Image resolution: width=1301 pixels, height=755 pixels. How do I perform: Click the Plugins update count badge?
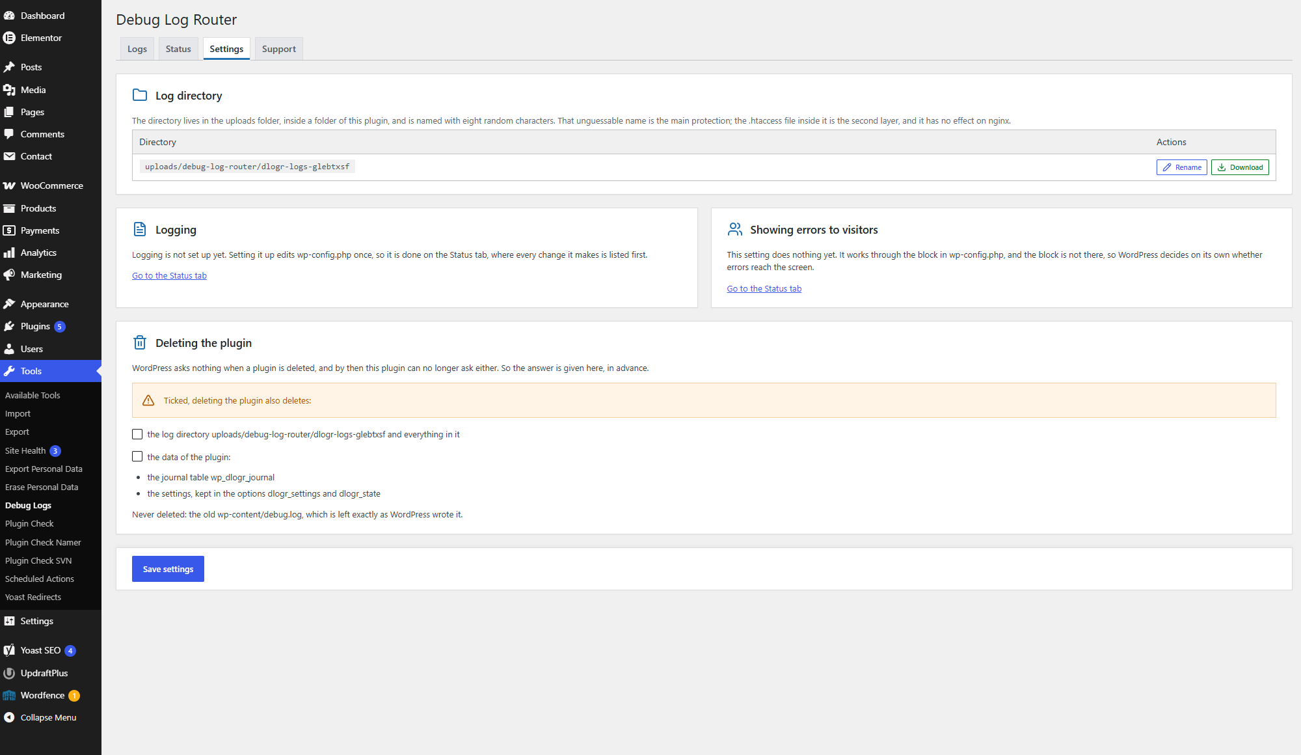[60, 327]
